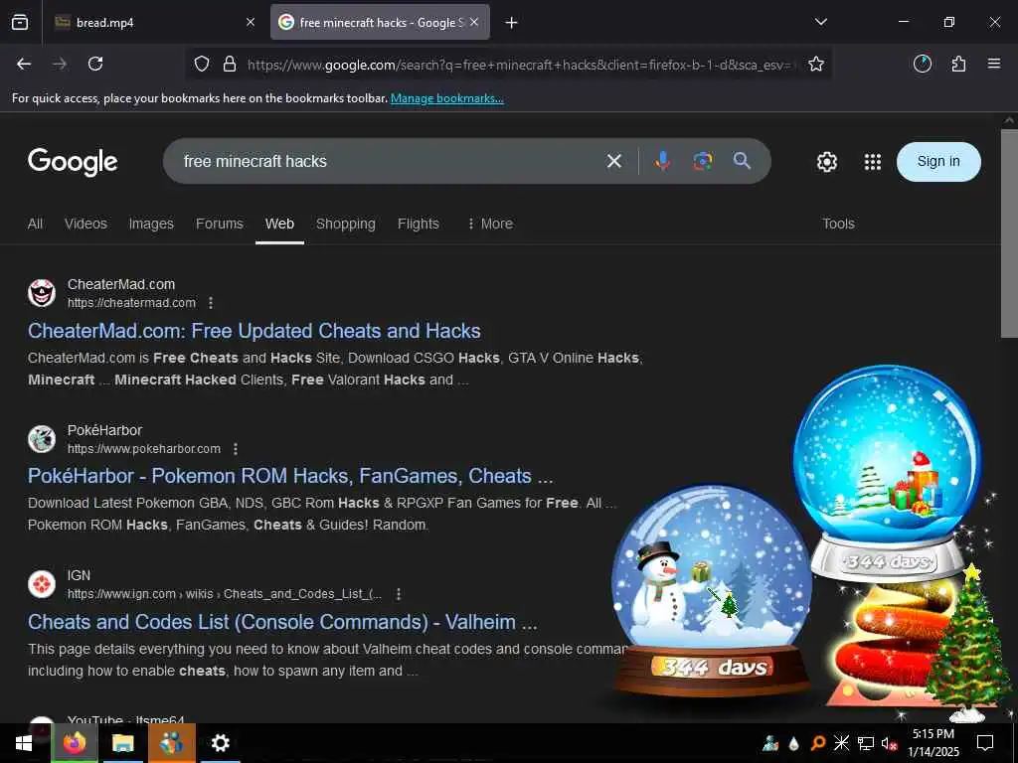Click the snowman snow globe widget

[712, 590]
